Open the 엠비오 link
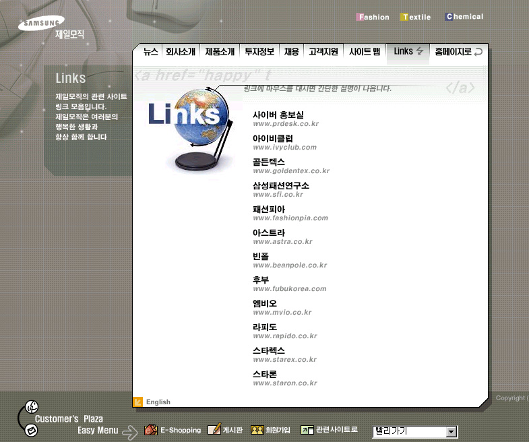Viewport: 529px width, 442px height. click(x=264, y=304)
